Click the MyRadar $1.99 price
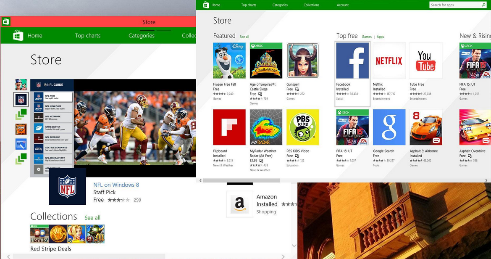This screenshot has width=491, height=259. coord(253,161)
